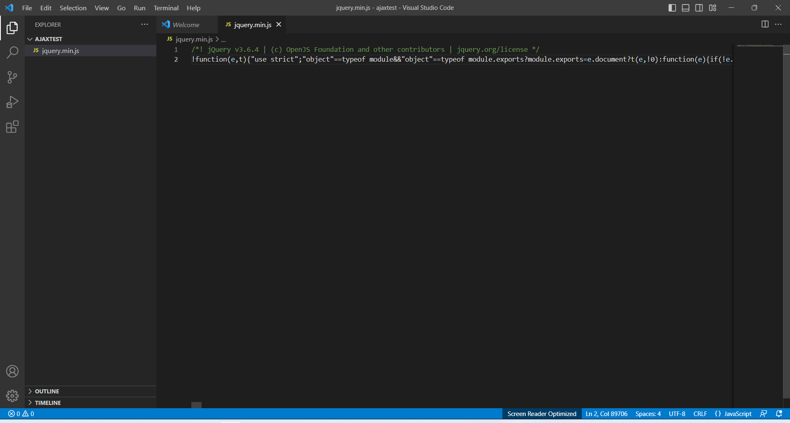Open the Manage gear icon
790x423 pixels.
[x=12, y=396]
